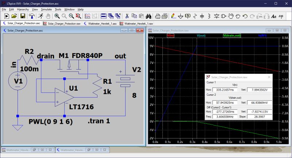Open the Component gate icon
The image size is (292, 158).
point(223,16)
